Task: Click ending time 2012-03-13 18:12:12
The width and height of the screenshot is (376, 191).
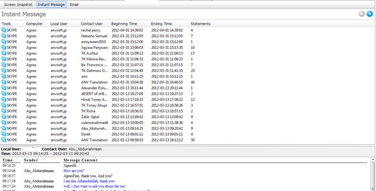Action: 167,140
